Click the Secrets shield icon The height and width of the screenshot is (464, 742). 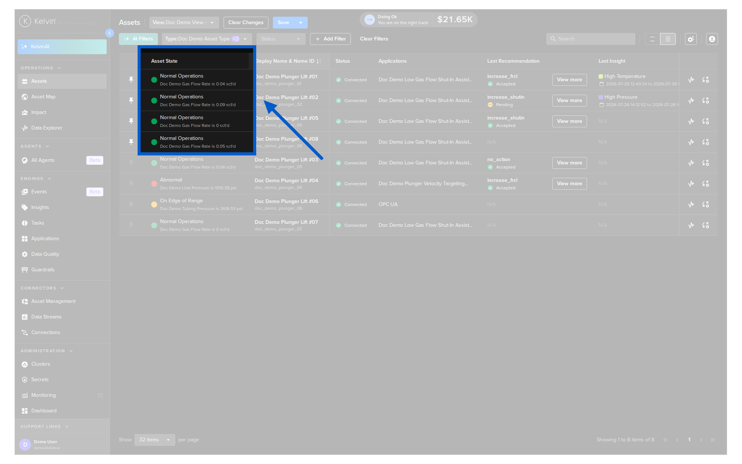[x=25, y=380]
